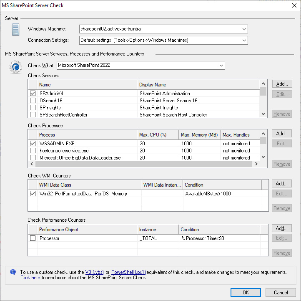Click the WMI Data Instance column header

click(x=162, y=185)
